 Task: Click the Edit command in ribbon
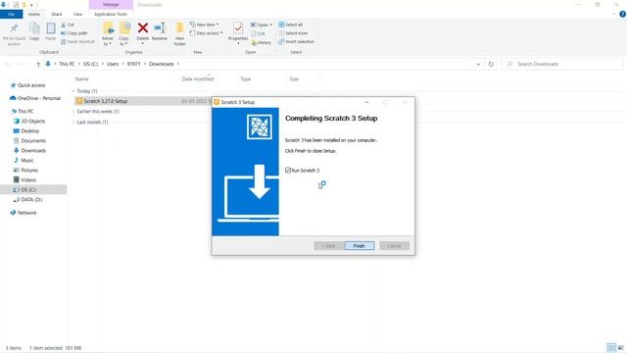pos(259,33)
